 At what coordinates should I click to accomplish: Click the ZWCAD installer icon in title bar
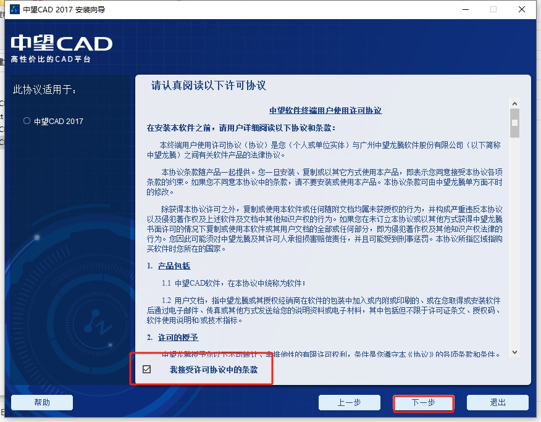(14, 9)
